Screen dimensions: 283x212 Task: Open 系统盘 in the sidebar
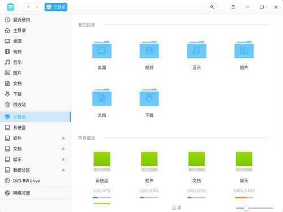[x=35, y=128]
